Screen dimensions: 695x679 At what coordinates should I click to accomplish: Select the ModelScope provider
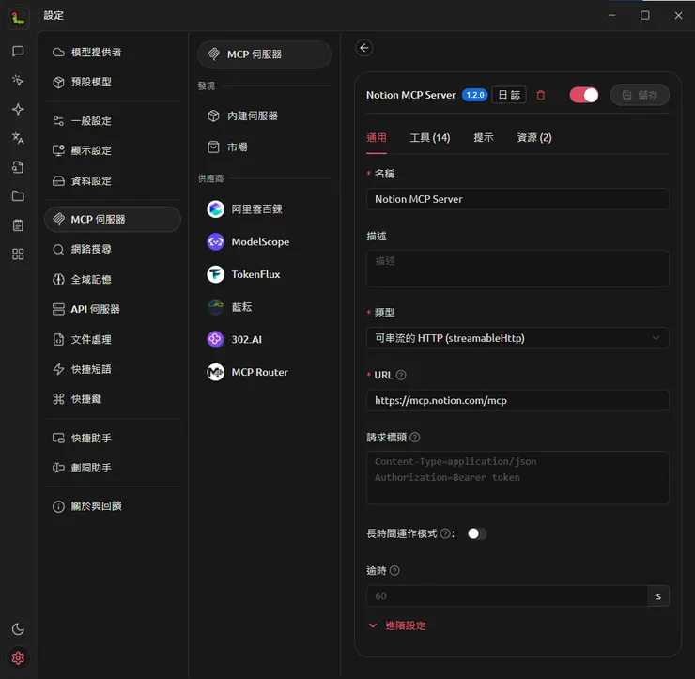(x=265, y=242)
